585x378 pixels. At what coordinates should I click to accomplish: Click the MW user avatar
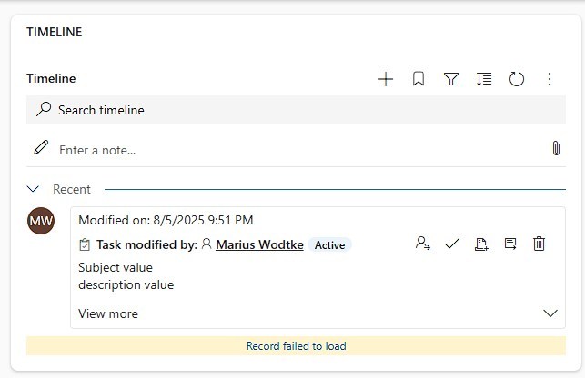pos(41,221)
